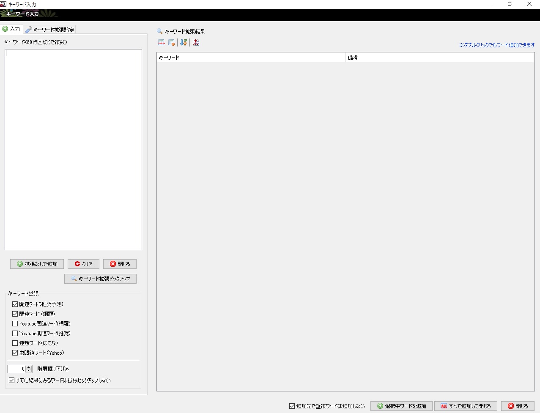Screen dimensions: 540x413
Task: Click the clear all rows table icon
Action: 171,42
